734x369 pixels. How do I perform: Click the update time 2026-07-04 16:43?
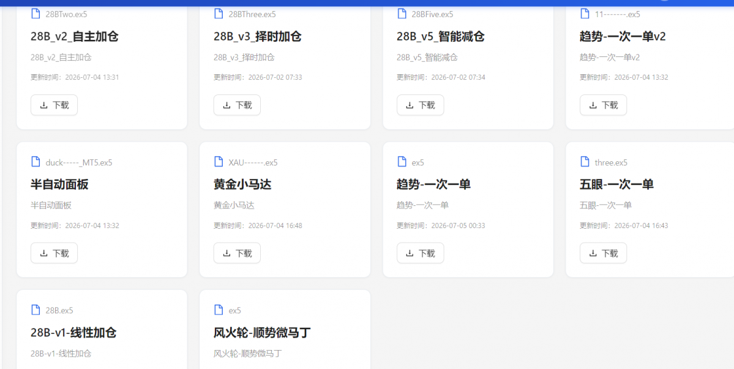[x=642, y=226]
